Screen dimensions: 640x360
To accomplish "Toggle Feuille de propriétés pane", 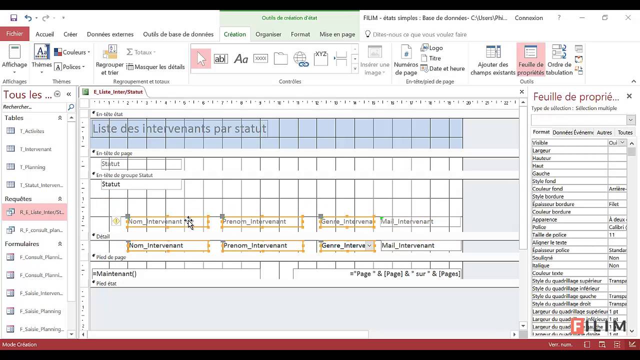I will point(530,60).
